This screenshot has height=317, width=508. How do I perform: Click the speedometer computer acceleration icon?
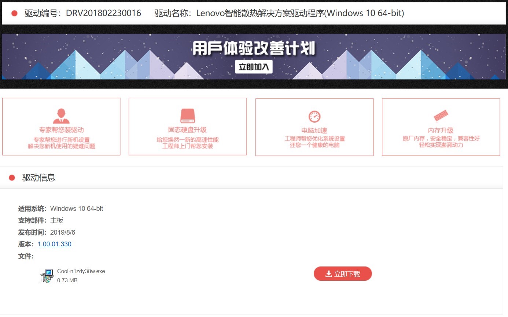tap(314, 117)
